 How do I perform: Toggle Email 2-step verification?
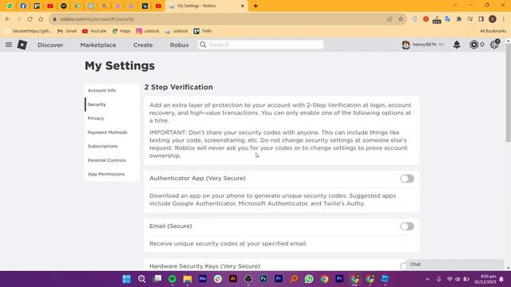tap(407, 226)
